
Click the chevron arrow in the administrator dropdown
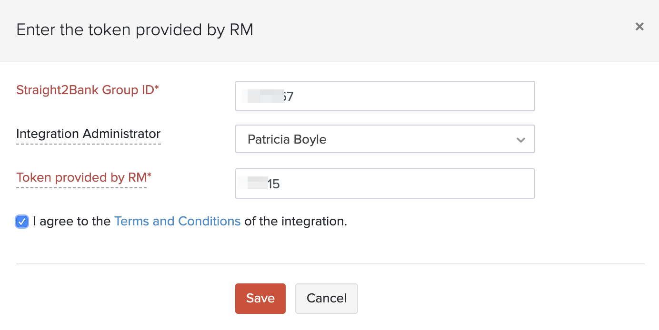tap(520, 140)
